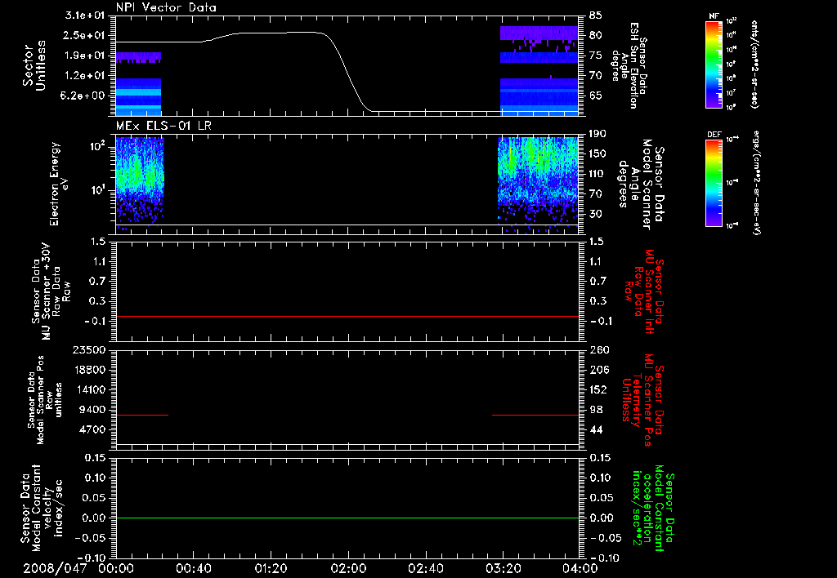837x578 pixels.
Task: Click the red 'MU Scanner Int Raw Data' axis title
Action: tap(643, 291)
